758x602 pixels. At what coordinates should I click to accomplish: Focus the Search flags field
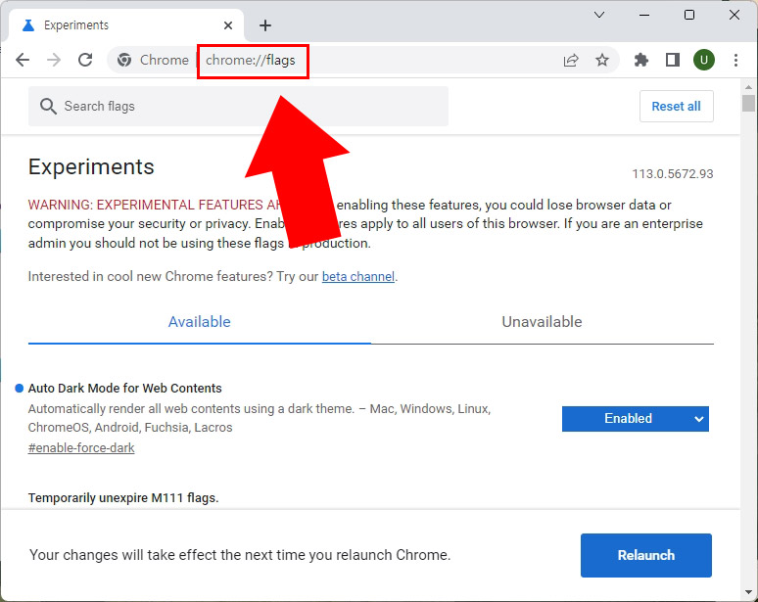(x=238, y=107)
